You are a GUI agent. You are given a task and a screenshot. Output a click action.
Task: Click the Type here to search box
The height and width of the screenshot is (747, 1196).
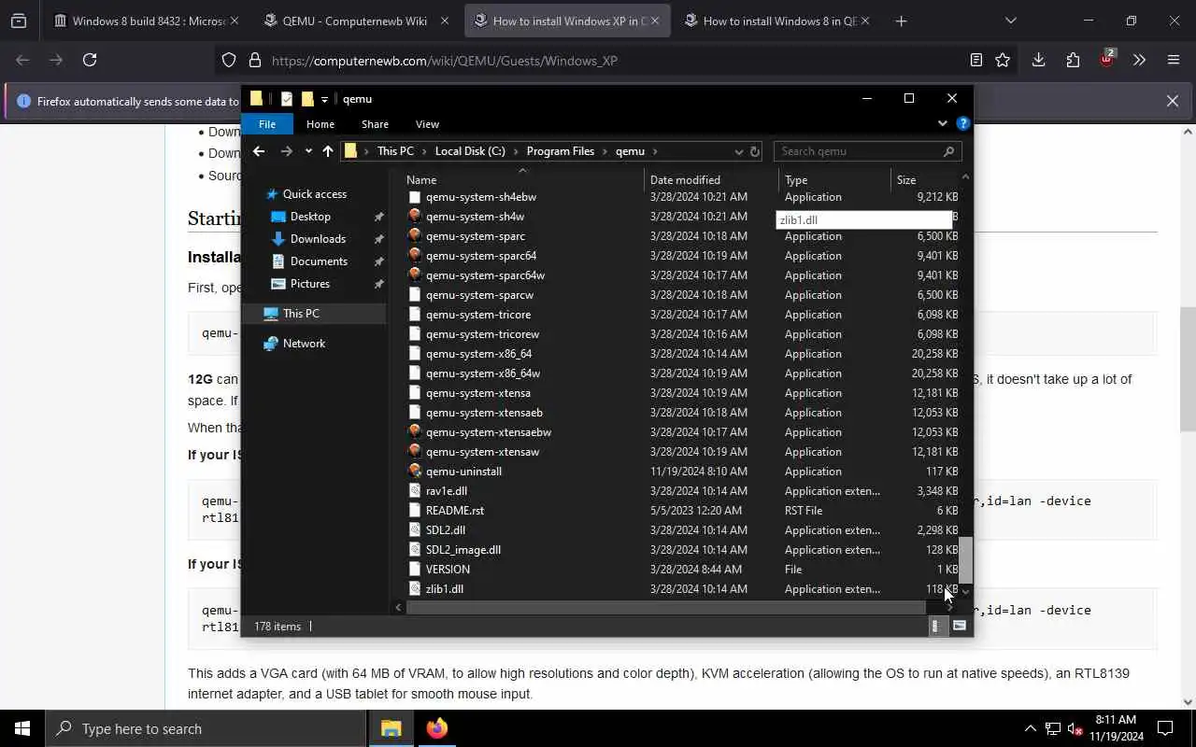206,728
